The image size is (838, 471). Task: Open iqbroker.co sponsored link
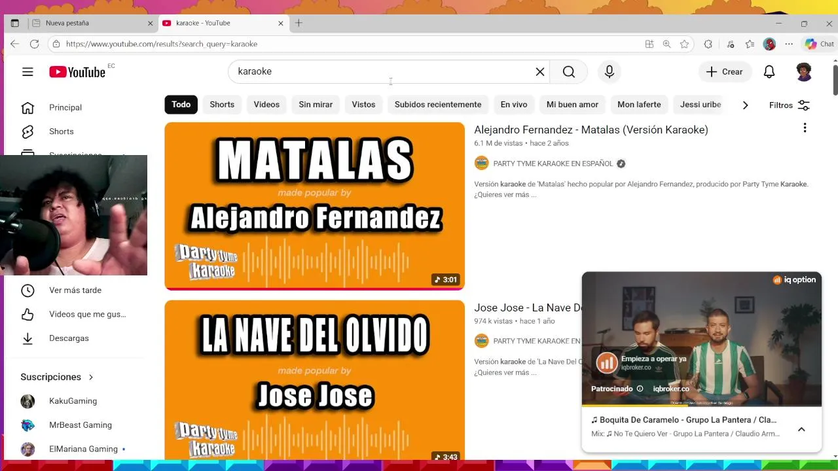[671, 389]
